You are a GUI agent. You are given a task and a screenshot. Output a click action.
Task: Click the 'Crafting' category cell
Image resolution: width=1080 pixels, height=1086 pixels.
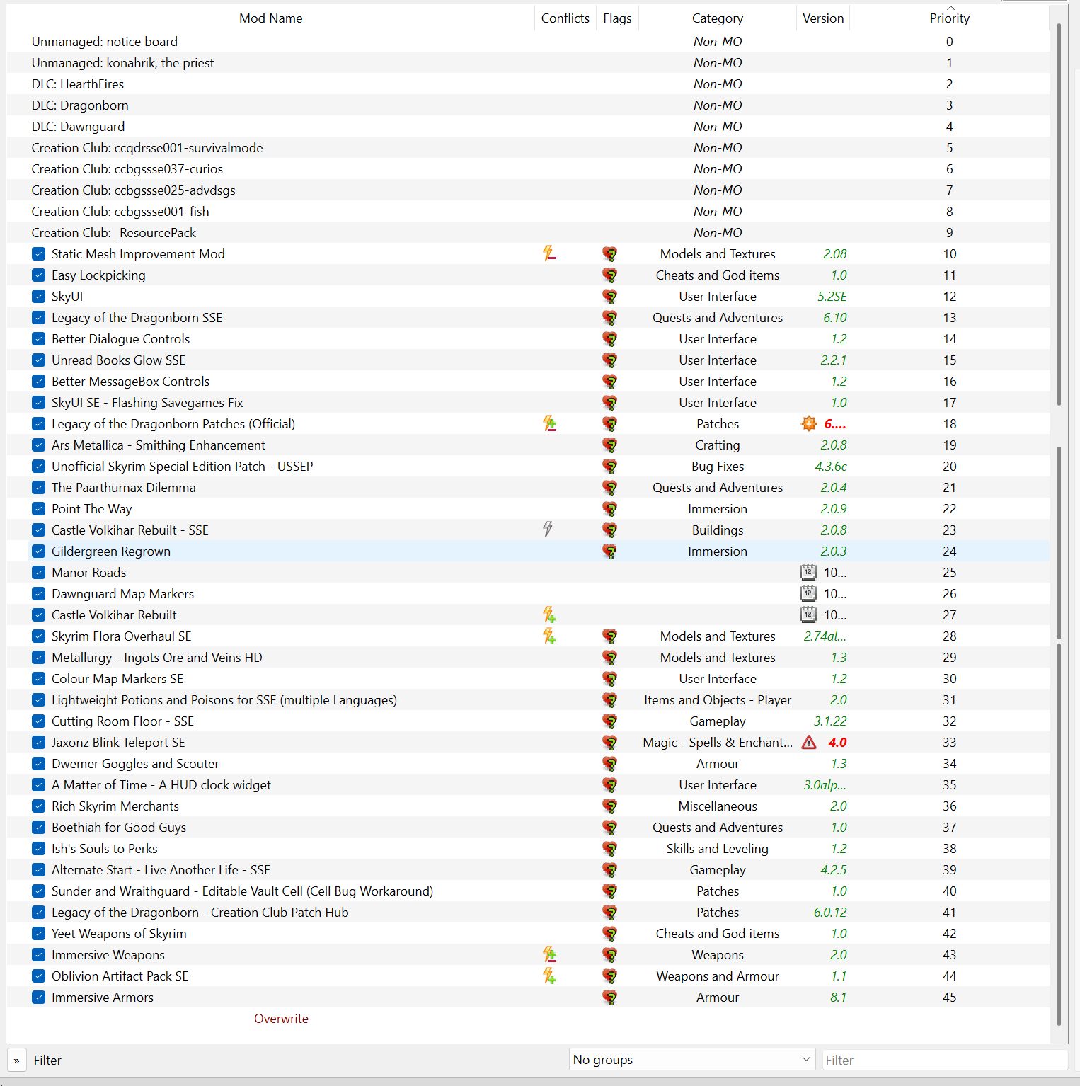coord(718,445)
